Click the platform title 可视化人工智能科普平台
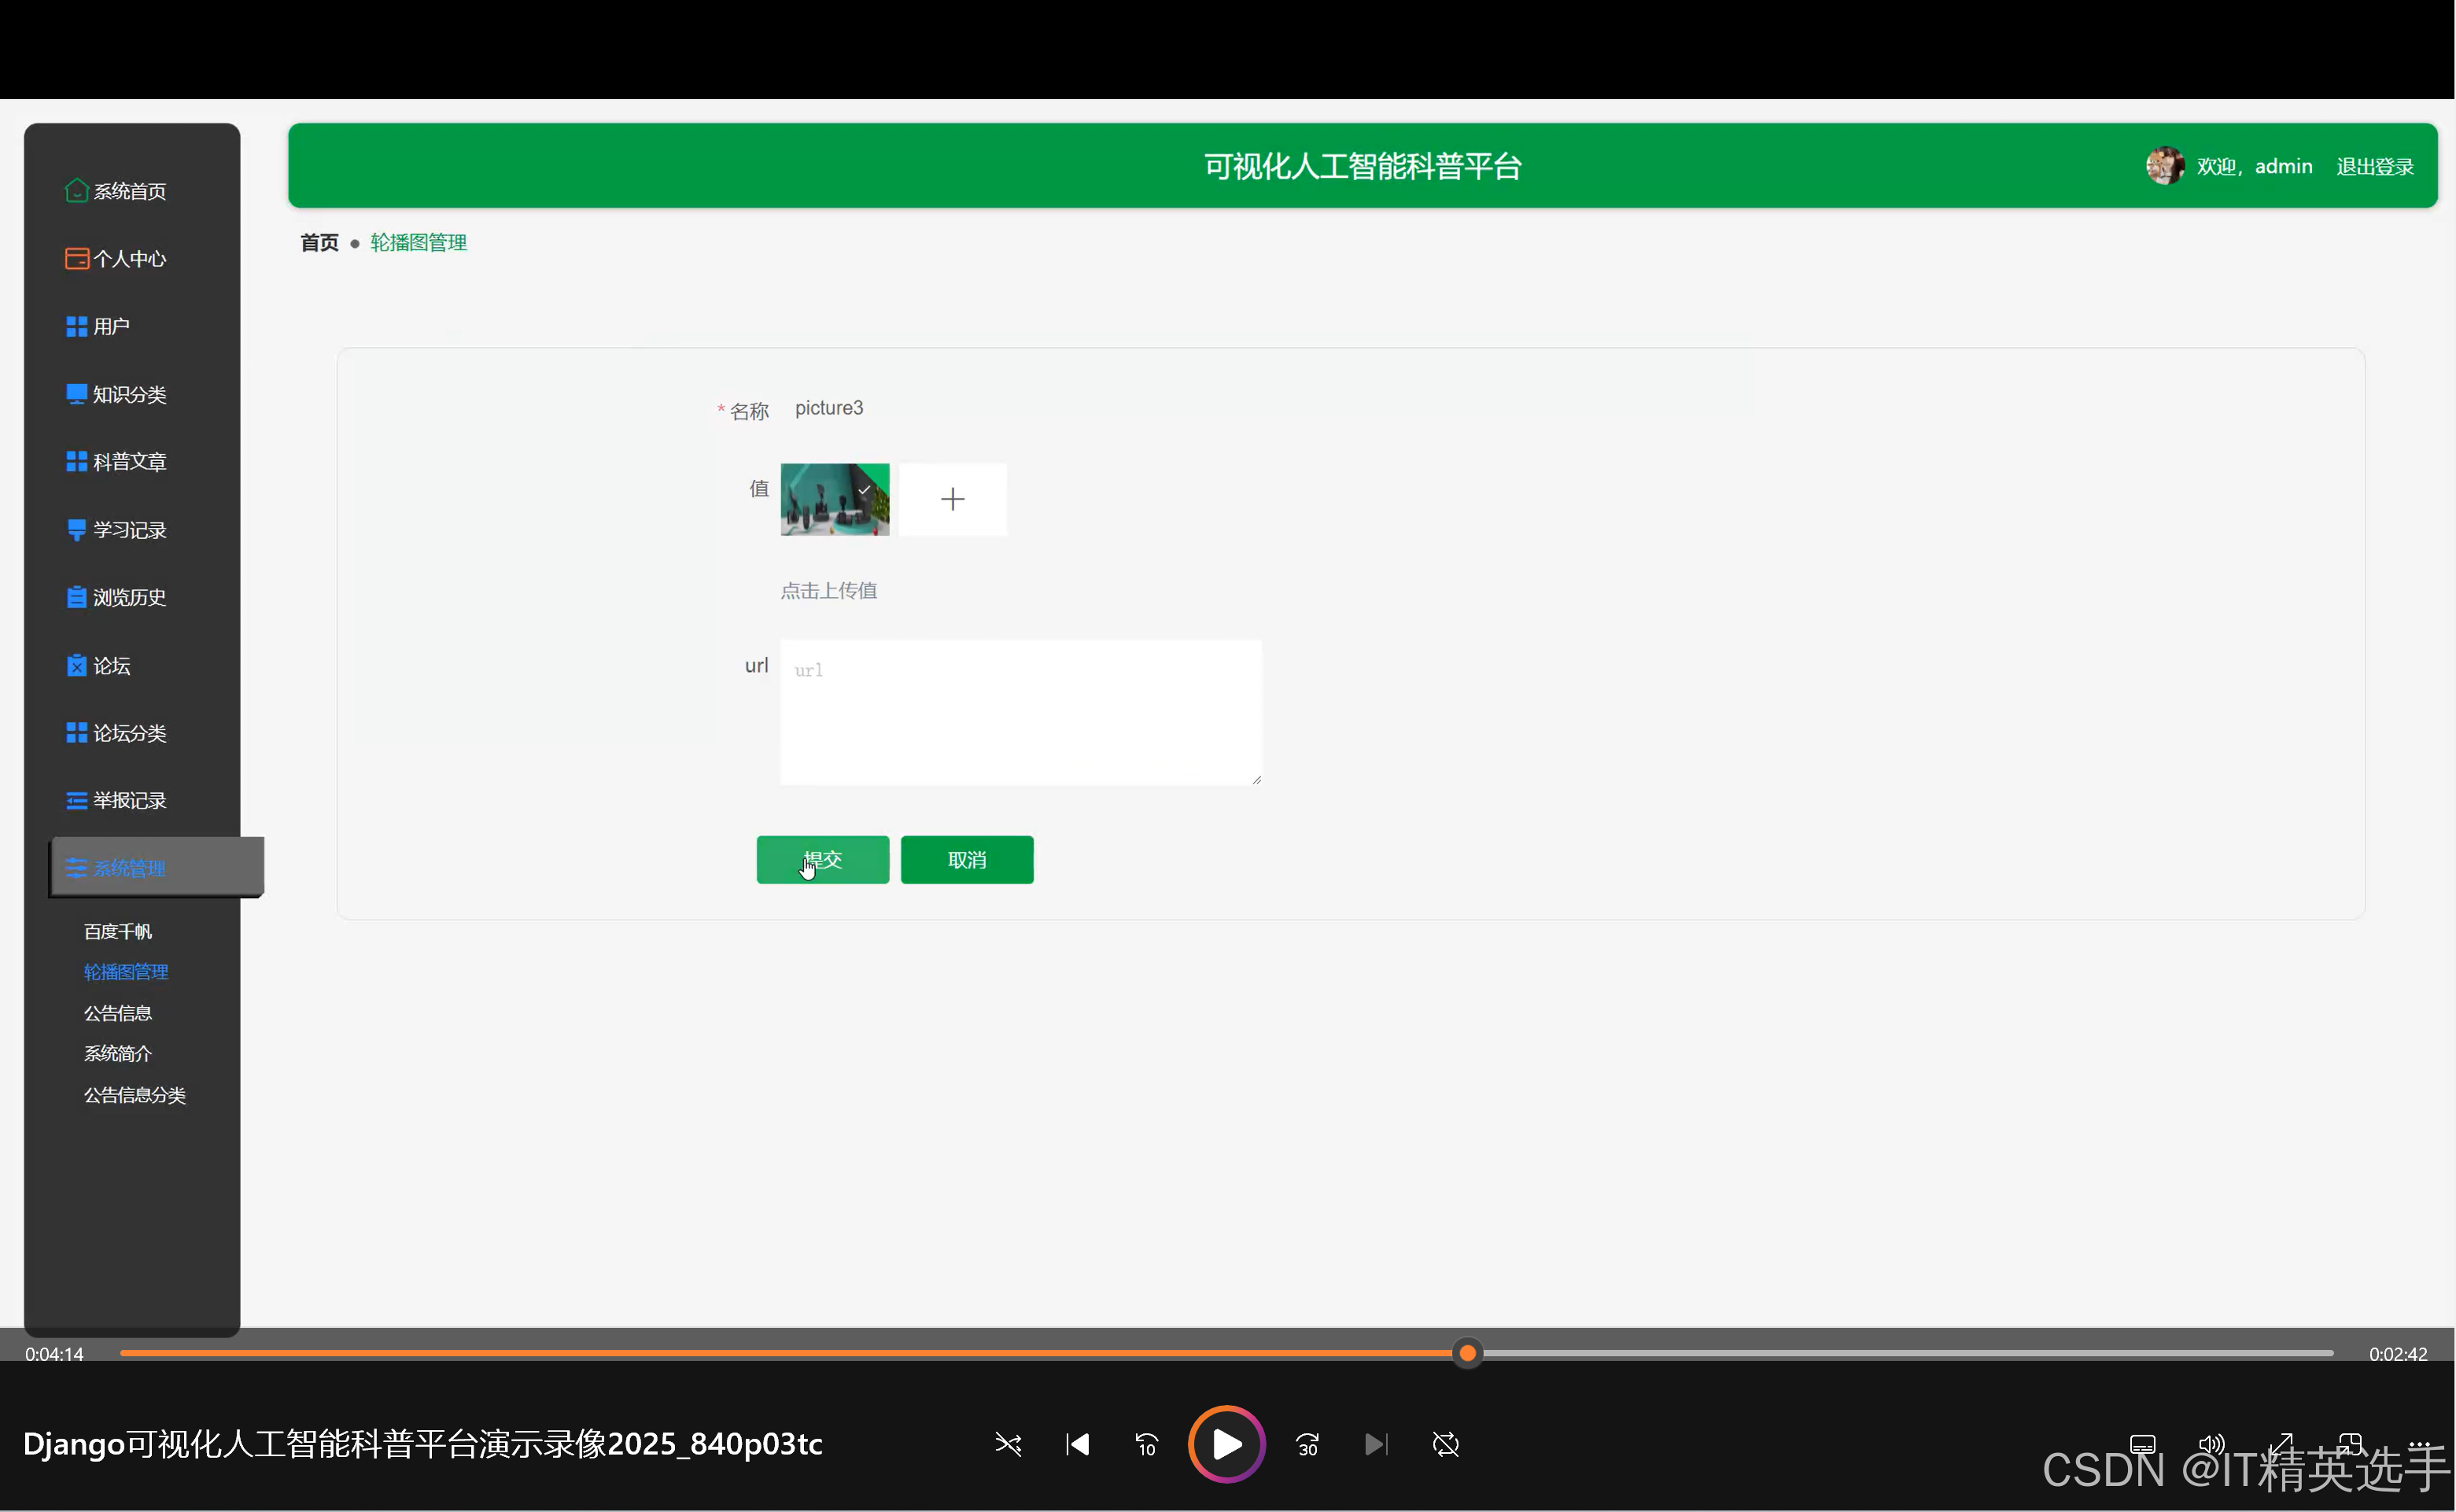Screen dimensions: 2456x1512 point(1362,166)
